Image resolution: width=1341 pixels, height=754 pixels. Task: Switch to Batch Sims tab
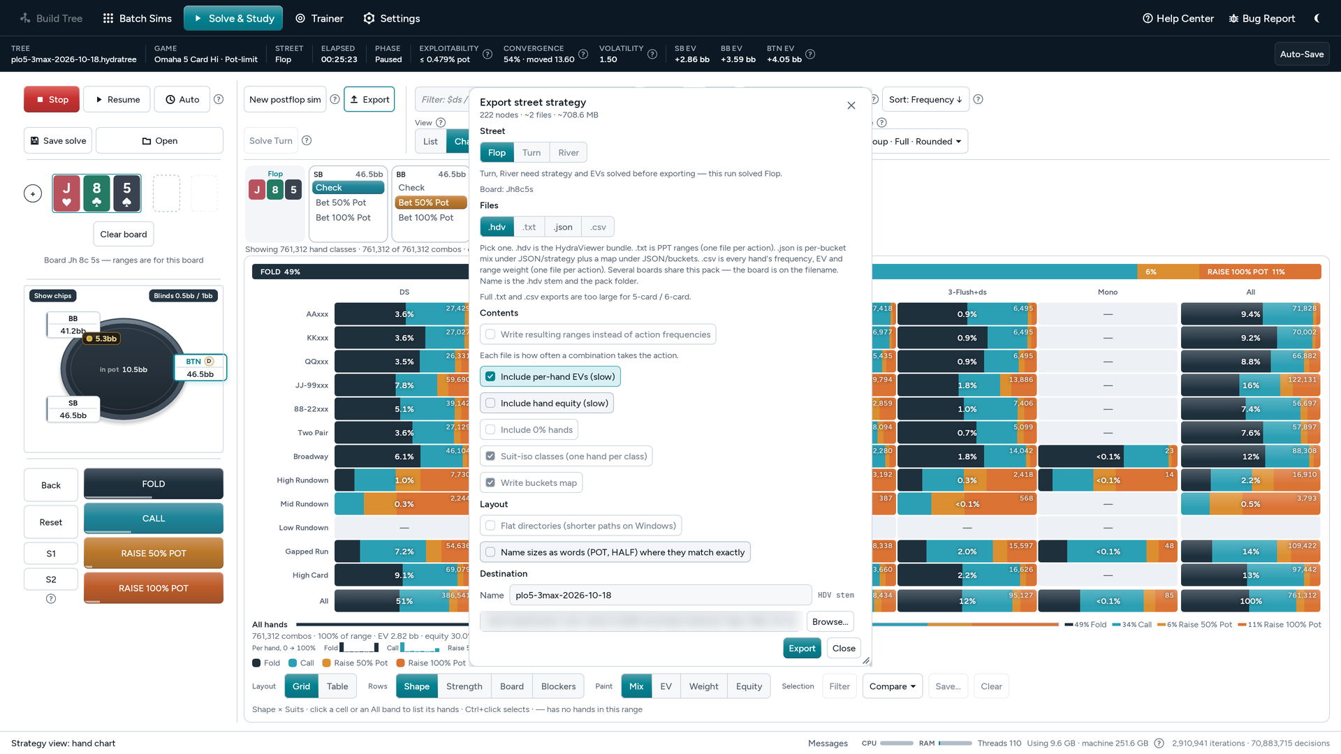(x=137, y=18)
